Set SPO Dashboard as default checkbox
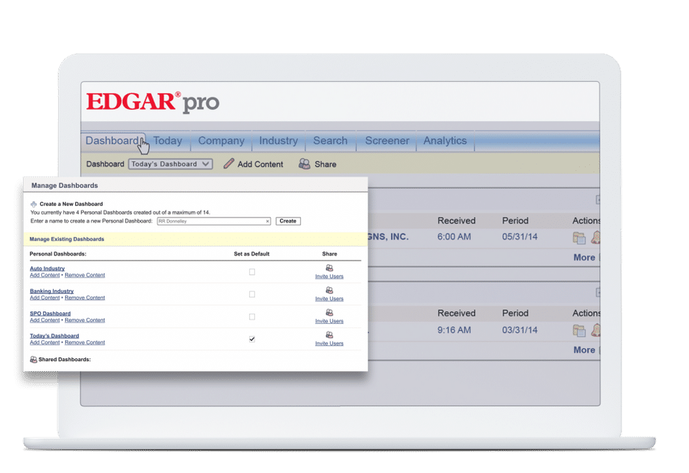 point(252,317)
